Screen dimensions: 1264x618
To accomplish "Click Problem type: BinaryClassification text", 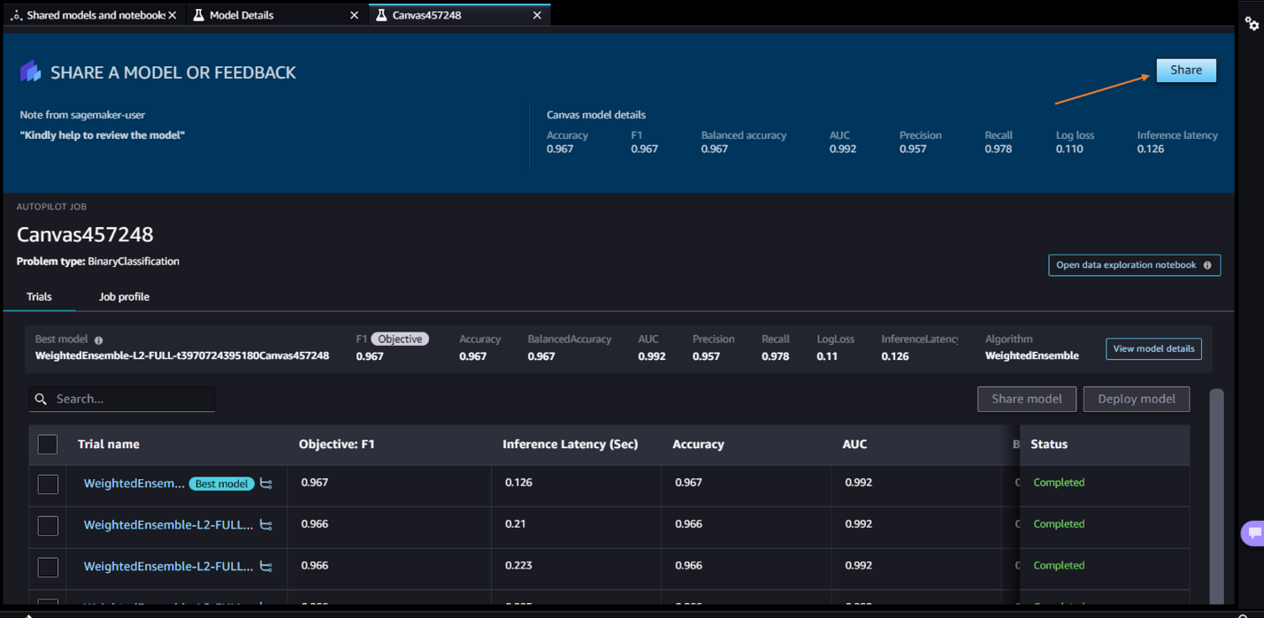I will 98,262.
